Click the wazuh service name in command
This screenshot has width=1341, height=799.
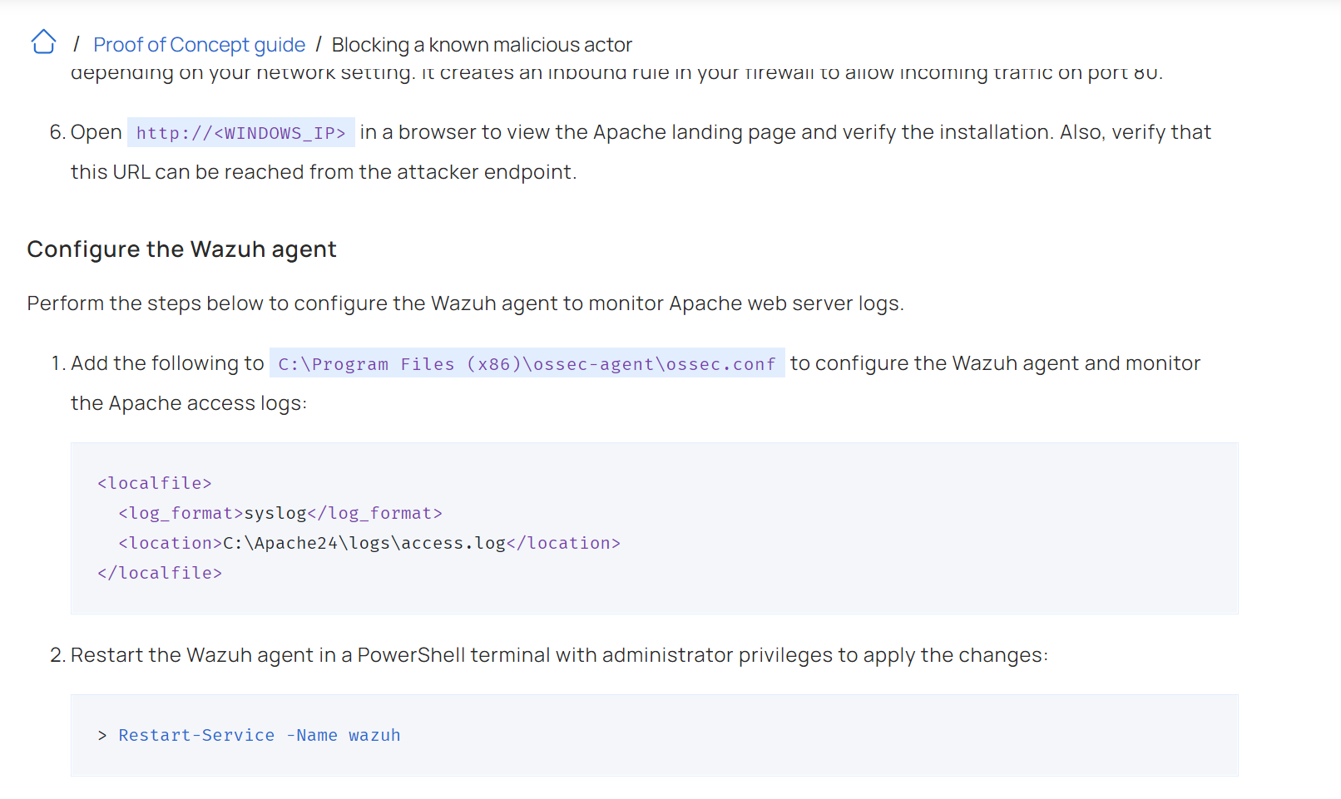(x=374, y=735)
